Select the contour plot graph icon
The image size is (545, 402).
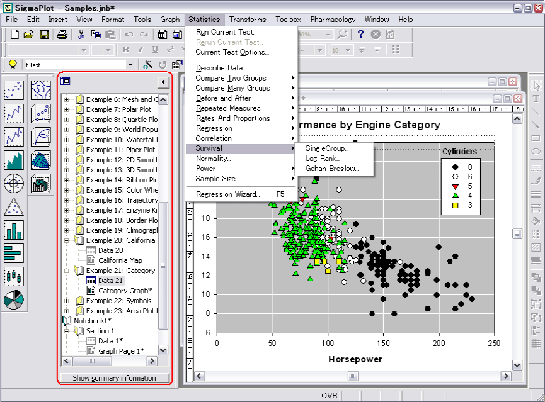[41, 91]
